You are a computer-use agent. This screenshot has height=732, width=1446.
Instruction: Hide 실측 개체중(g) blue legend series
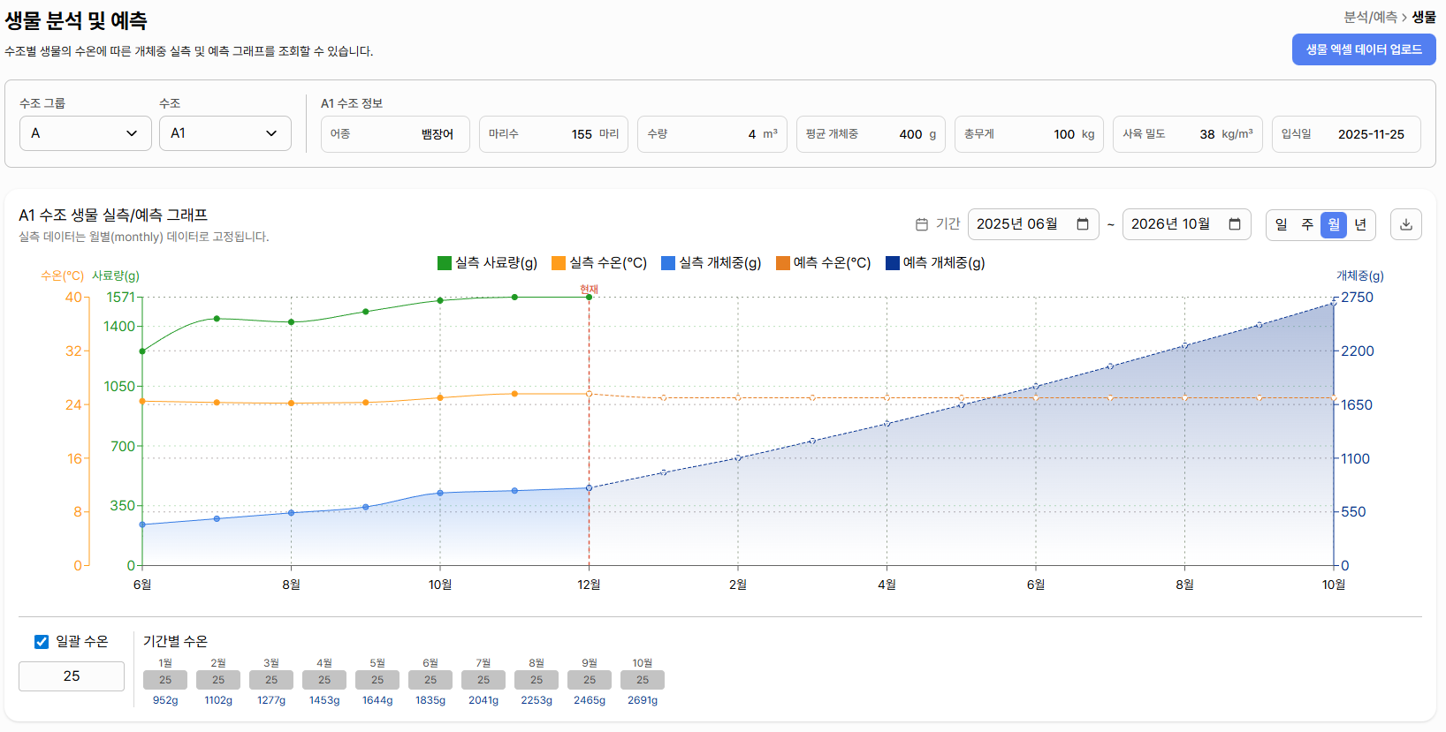668,263
